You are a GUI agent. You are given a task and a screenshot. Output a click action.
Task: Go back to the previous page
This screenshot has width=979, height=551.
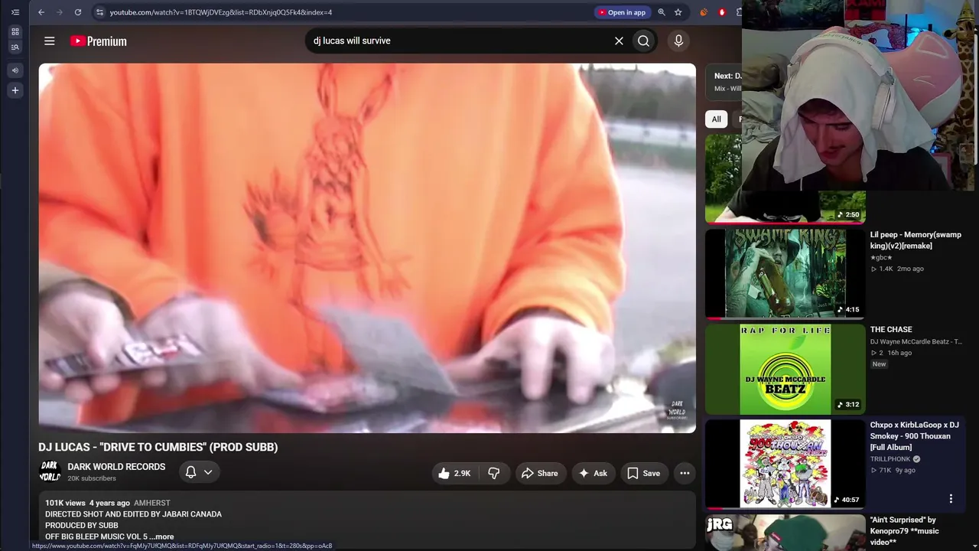point(41,12)
